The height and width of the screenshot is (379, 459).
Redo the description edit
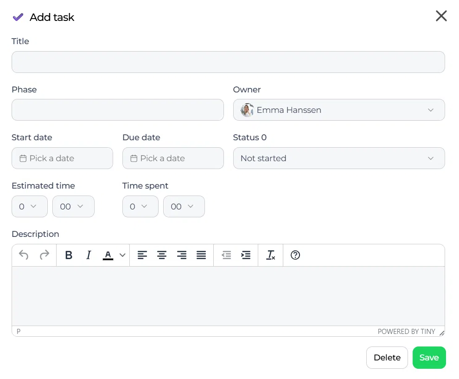[45, 255]
